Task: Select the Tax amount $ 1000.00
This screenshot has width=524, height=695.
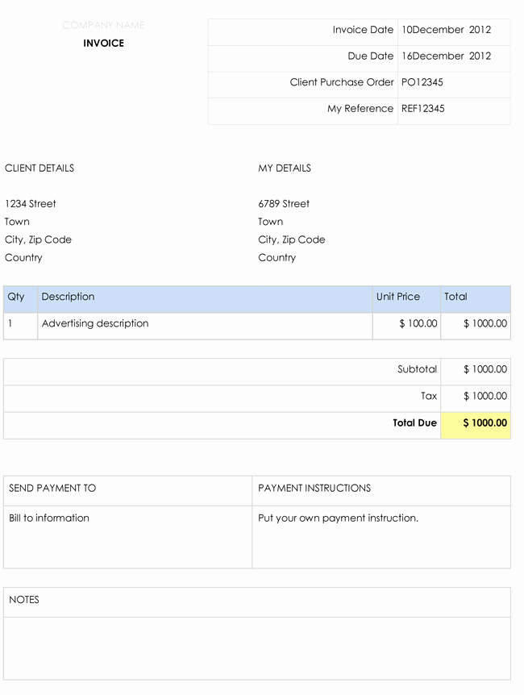Action: (x=485, y=396)
